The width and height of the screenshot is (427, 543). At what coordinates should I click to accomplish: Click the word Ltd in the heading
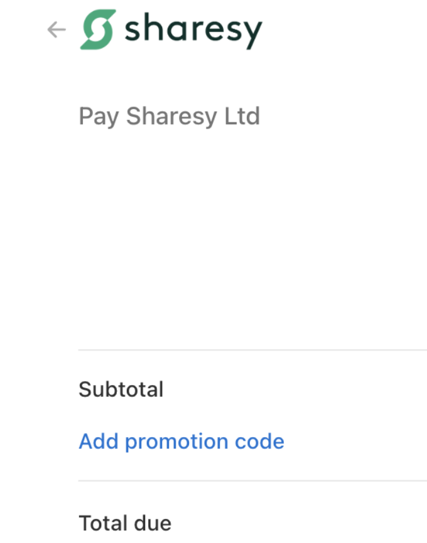pyautogui.click(x=242, y=115)
